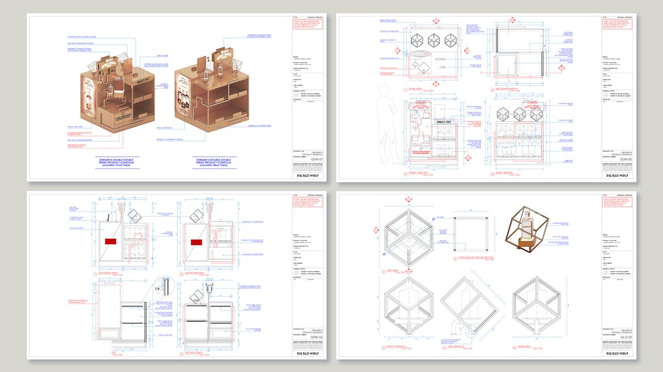The image size is (663, 372).
Task: Click the top view cube drawing on GLO-02
Action: click(x=409, y=238)
